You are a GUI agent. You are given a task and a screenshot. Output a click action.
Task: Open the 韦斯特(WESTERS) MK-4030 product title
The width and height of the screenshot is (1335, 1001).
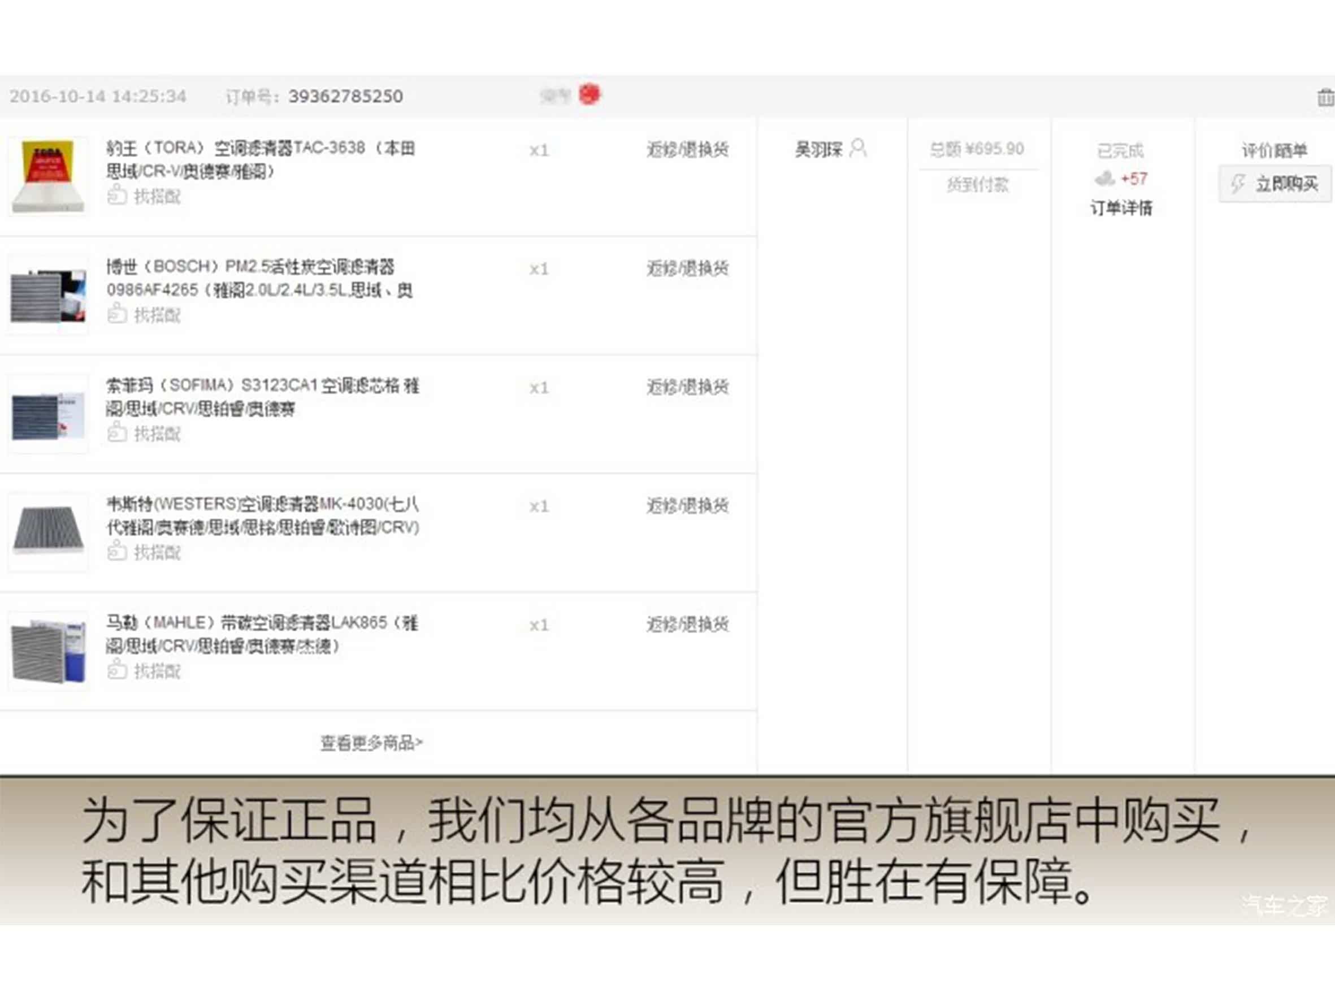pyautogui.click(x=262, y=516)
